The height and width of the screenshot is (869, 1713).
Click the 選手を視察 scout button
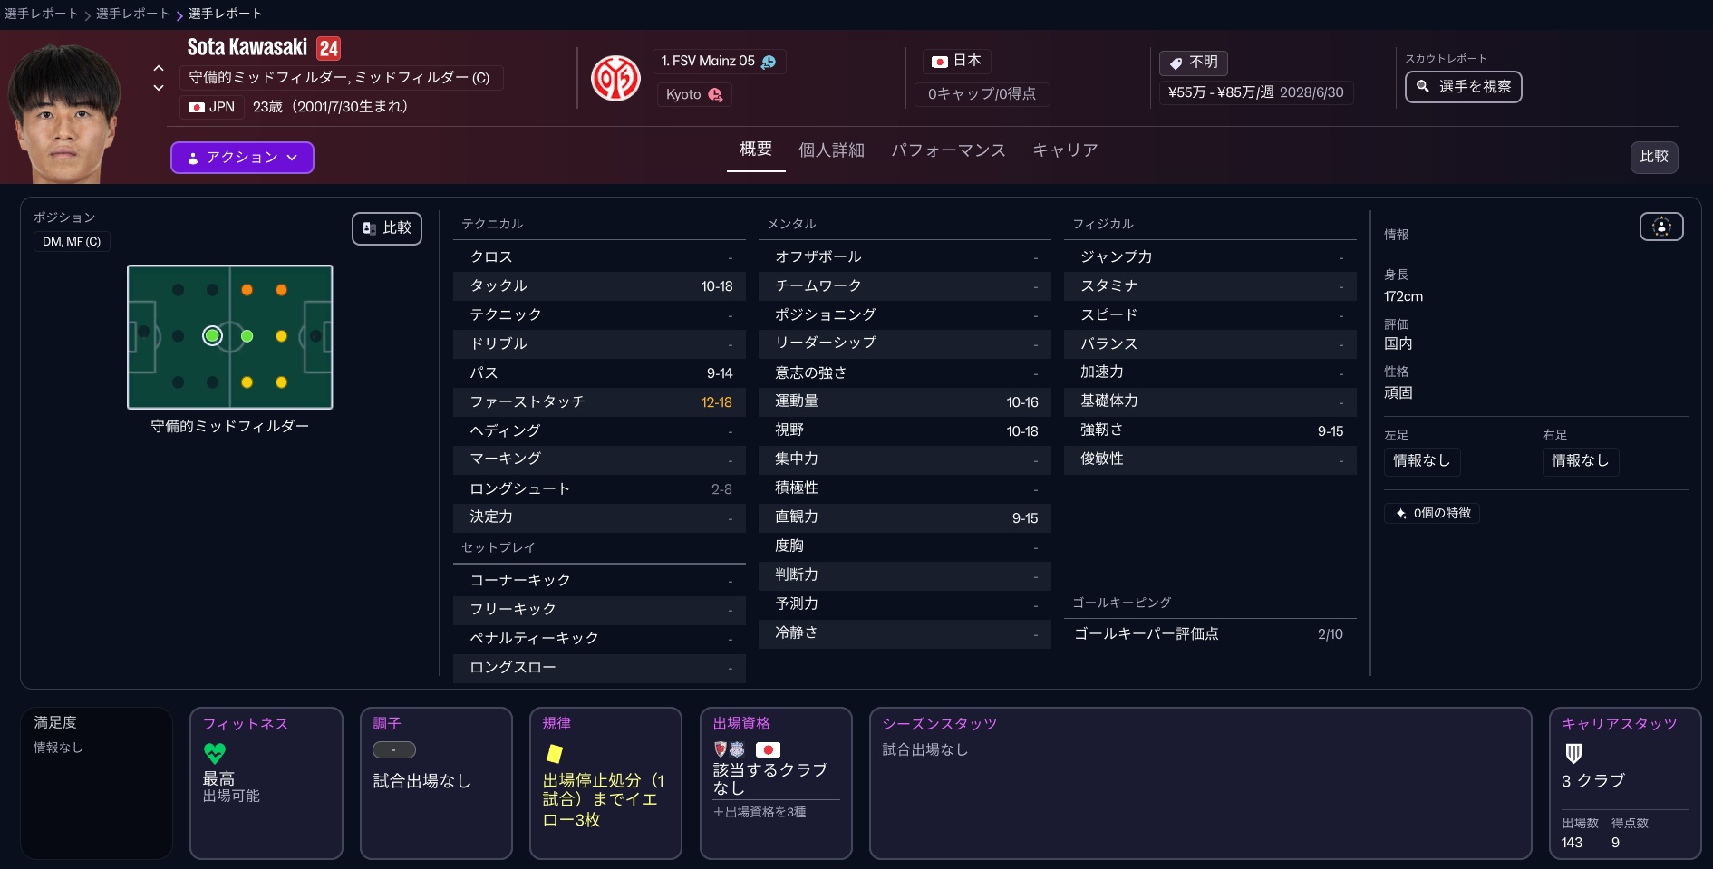[x=1463, y=87]
